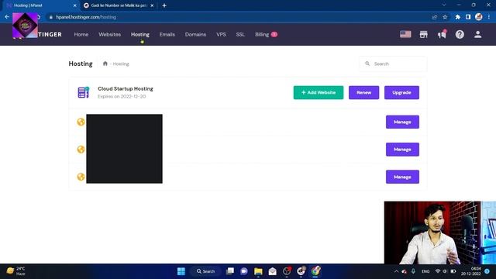Open the Chat app in taskbar
The image size is (496, 279).
click(244, 271)
